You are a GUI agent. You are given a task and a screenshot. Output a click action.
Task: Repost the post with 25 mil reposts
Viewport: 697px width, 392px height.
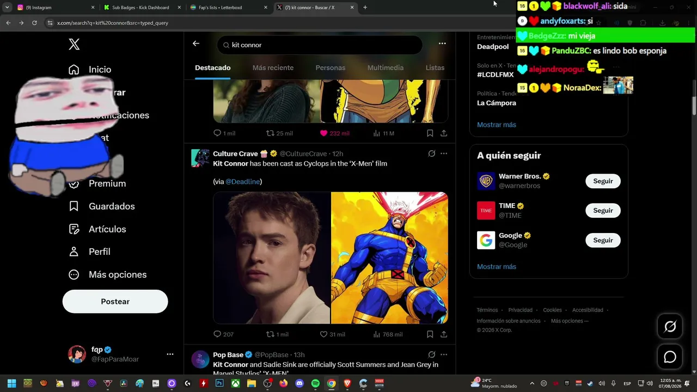pyautogui.click(x=279, y=133)
